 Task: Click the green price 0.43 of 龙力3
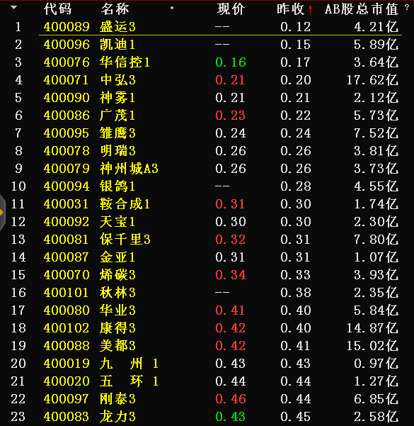click(x=230, y=417)
